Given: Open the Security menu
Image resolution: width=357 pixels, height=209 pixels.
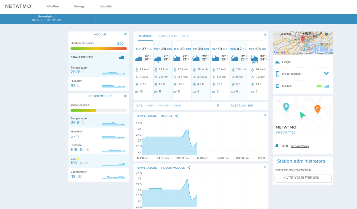Looking at the screenshot, I should tap(105, 6).
